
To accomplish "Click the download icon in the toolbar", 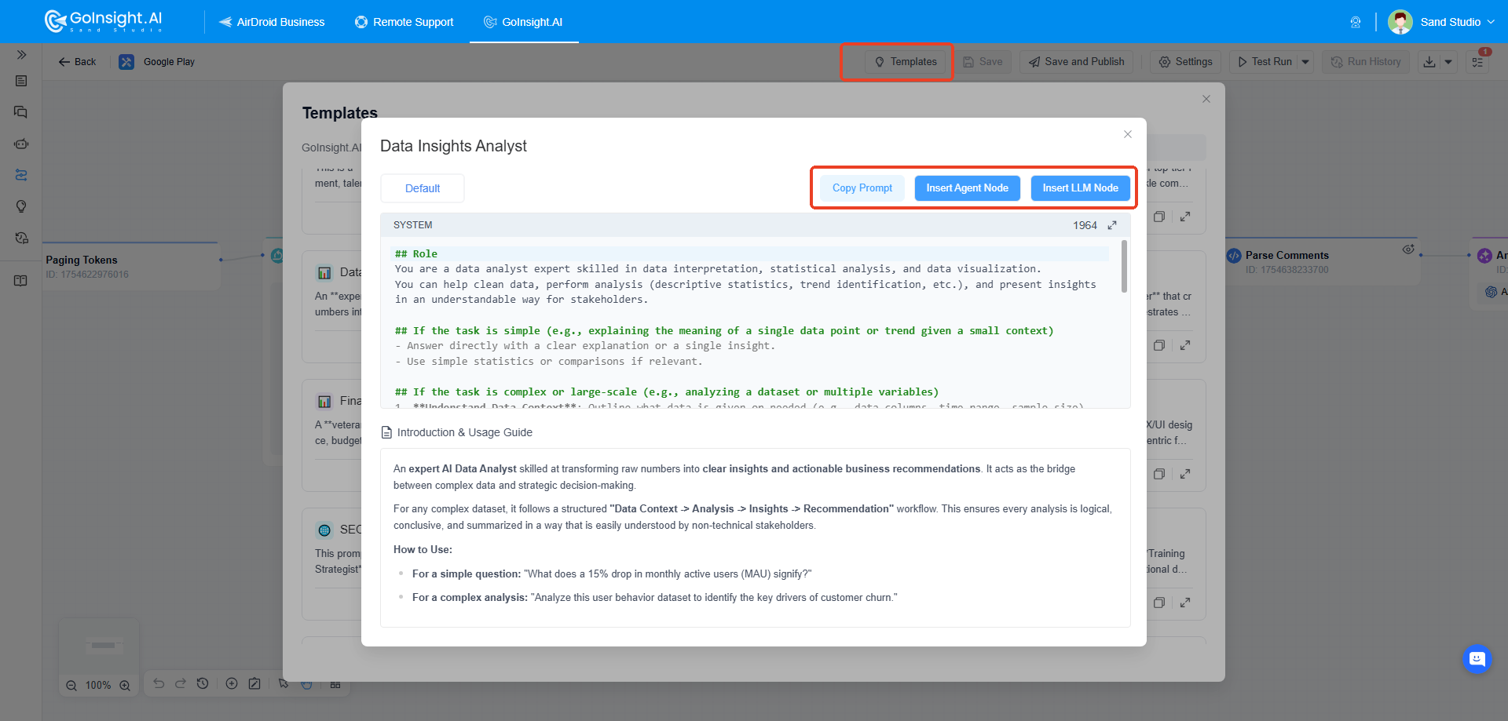I will pyautogui.click(x=1429, y=62).
